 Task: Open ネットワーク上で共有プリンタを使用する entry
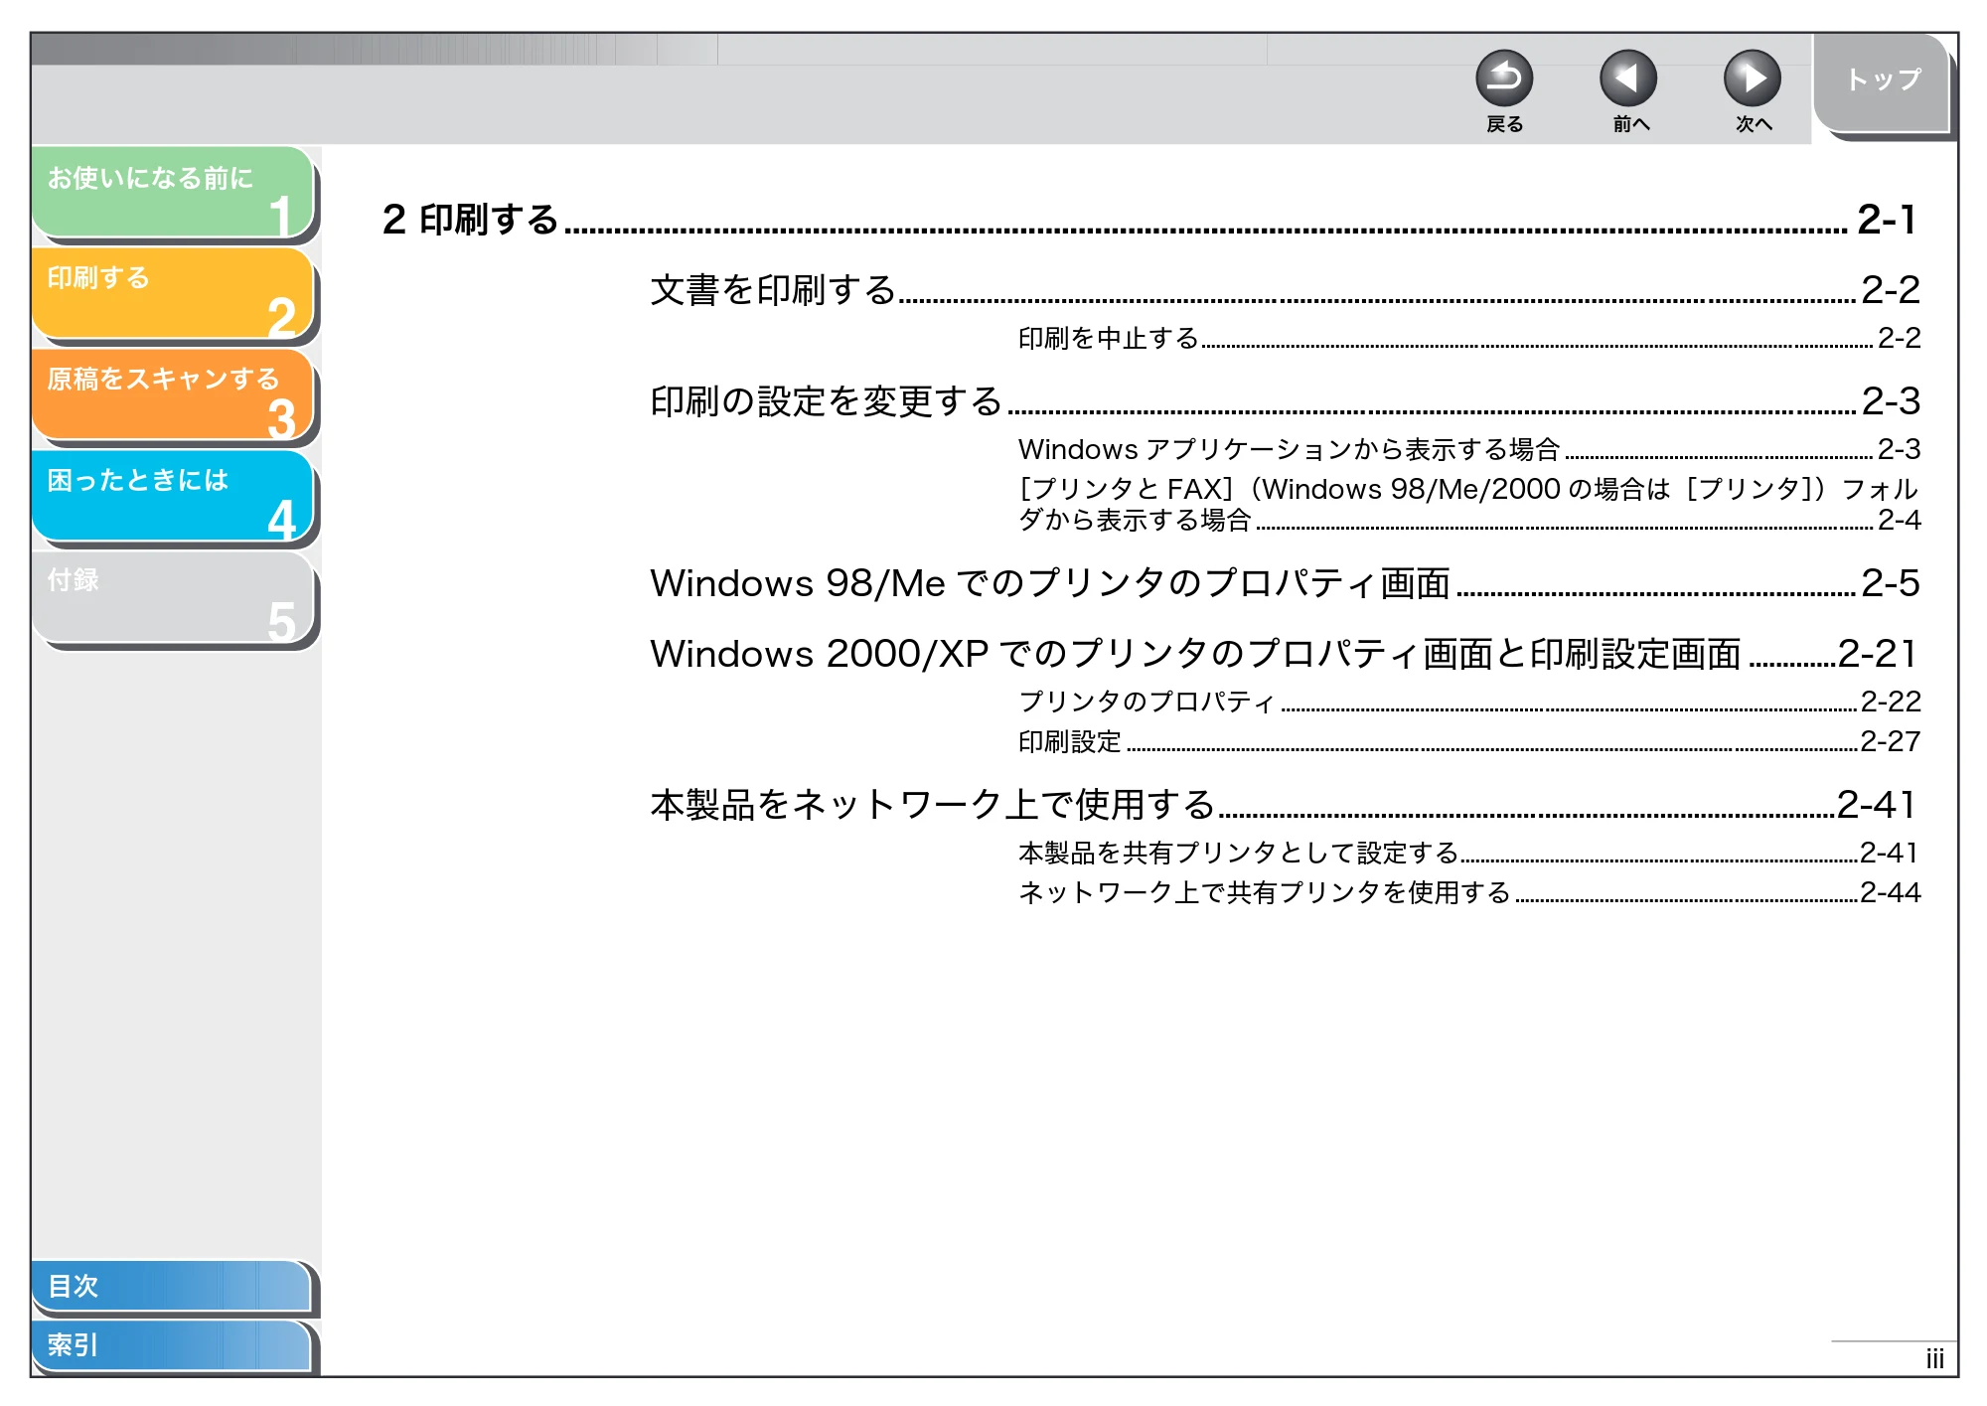[1468, 892]
